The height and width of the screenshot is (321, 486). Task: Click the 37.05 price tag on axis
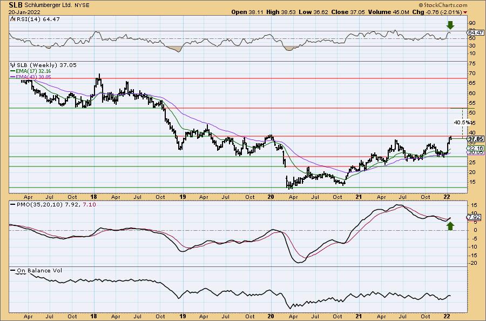click(476, 139)
